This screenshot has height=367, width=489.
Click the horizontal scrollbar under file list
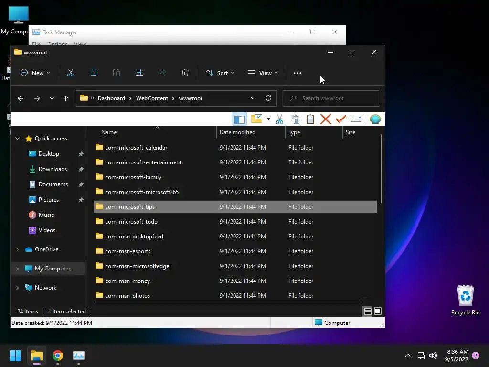228,302
